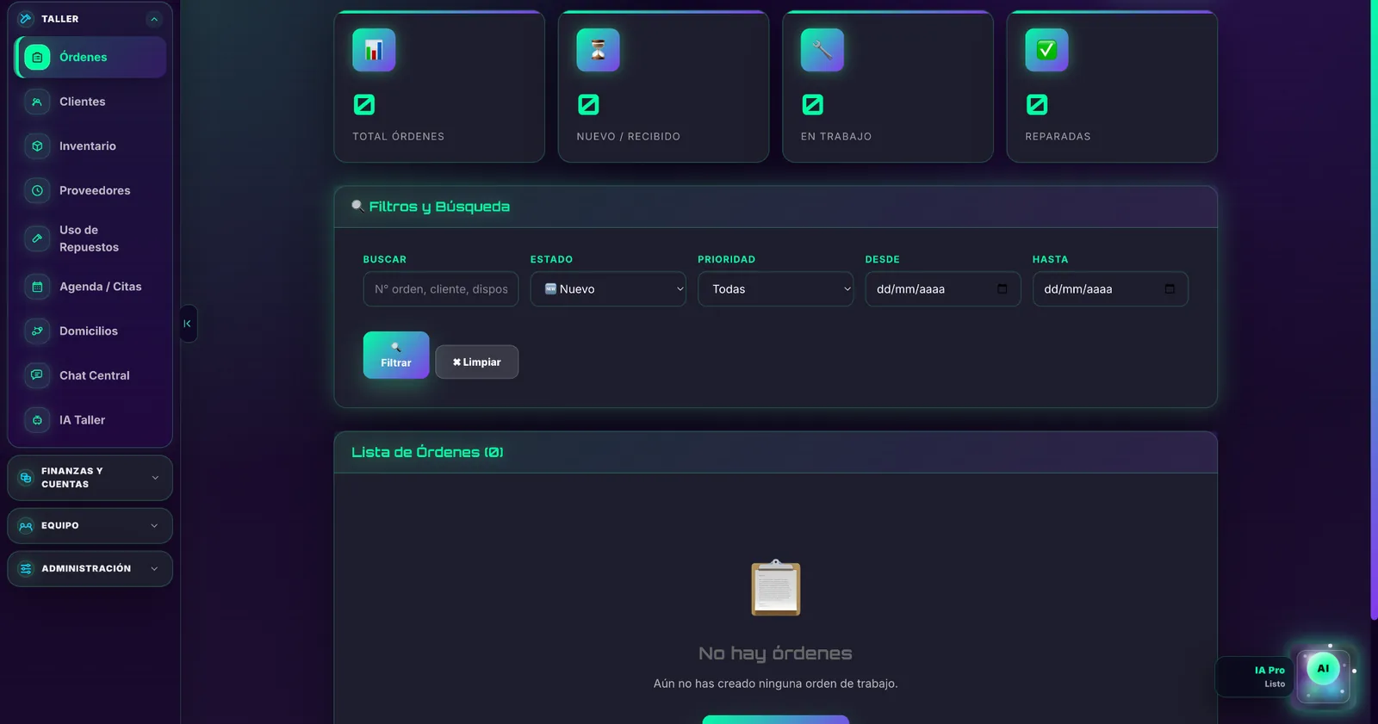The width and height of the screenshot is (1378, 724).
Task: Click the Uso de Repuestos icon
Action: point(37,238)
